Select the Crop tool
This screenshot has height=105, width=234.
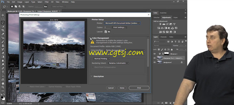pyautogui.click(x=3, y=30)
